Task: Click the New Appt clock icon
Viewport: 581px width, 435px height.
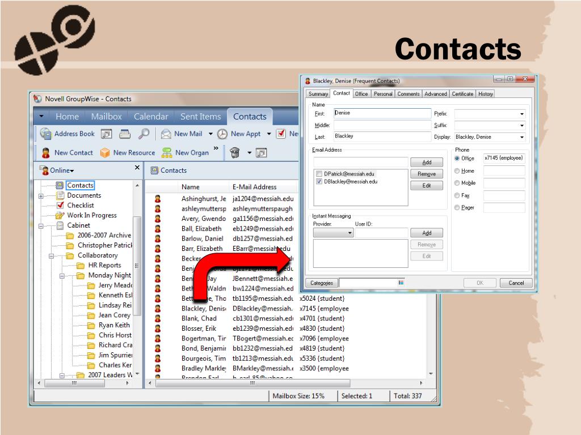Action: (x=222, y=134)
